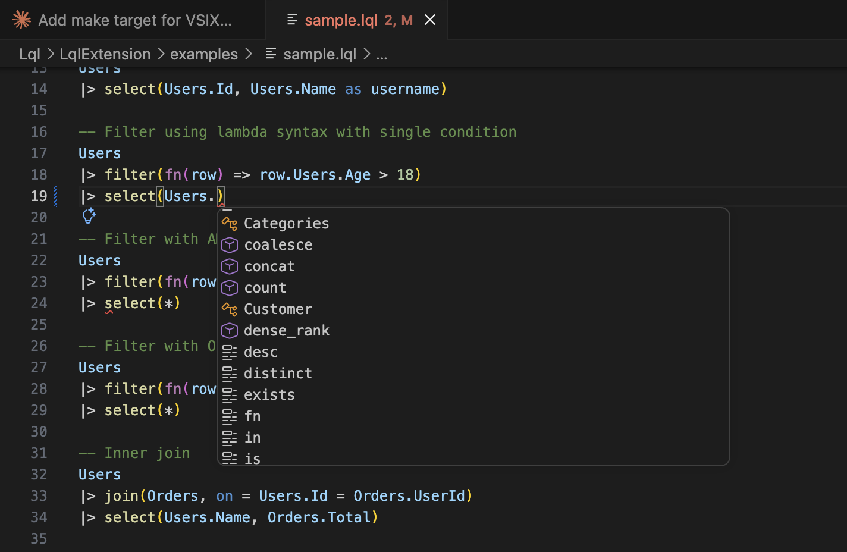
Task: Choose the 'in' keyword suggestion
Action: coord(473,438)
